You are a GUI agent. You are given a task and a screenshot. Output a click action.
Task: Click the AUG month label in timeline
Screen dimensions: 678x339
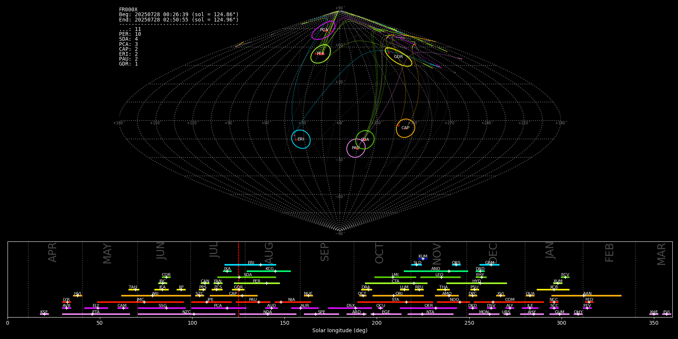click(269, 252)
